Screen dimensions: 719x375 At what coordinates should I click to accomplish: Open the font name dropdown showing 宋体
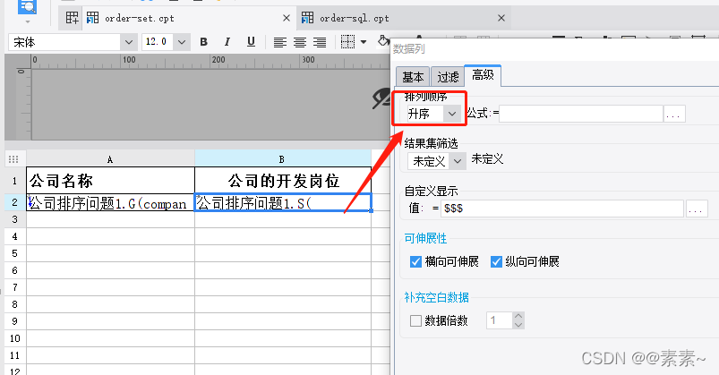129,42
